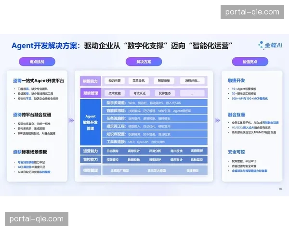Click the Agent 敏捷开发管理 block
The image size is (289, 231).
tap(91, 122)
